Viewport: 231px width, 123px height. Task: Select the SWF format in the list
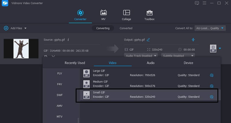pos(59,95)
